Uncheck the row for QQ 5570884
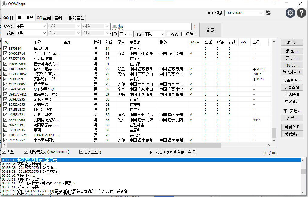 tap(5, 48)
